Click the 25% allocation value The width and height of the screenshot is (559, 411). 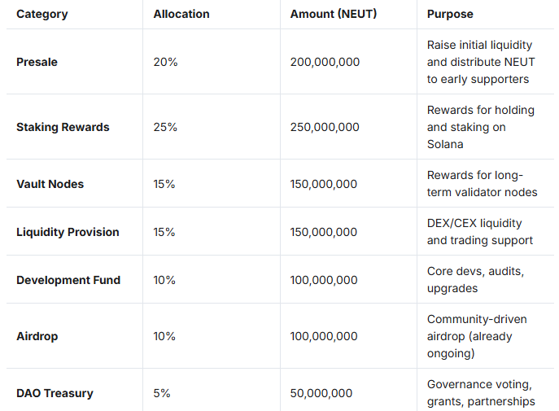165,127
